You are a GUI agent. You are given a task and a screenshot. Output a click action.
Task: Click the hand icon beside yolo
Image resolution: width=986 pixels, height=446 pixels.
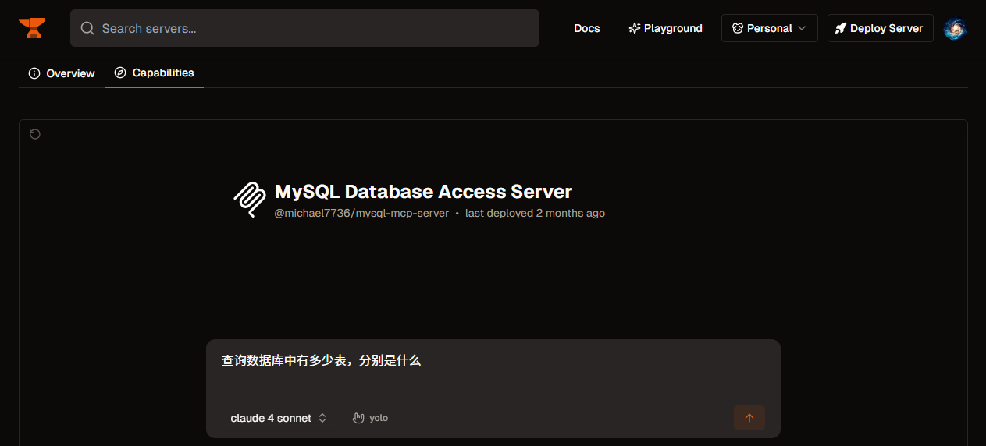[x=358, y=418]
